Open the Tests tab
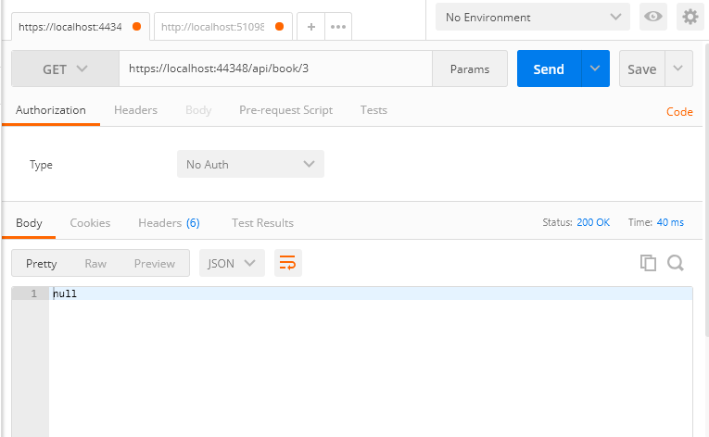This screenshot has width=709, height=437. pos(373,110)
